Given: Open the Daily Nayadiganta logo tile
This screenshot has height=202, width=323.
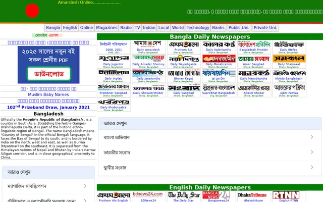Looking at the screenshot, I should pos(184,59).
